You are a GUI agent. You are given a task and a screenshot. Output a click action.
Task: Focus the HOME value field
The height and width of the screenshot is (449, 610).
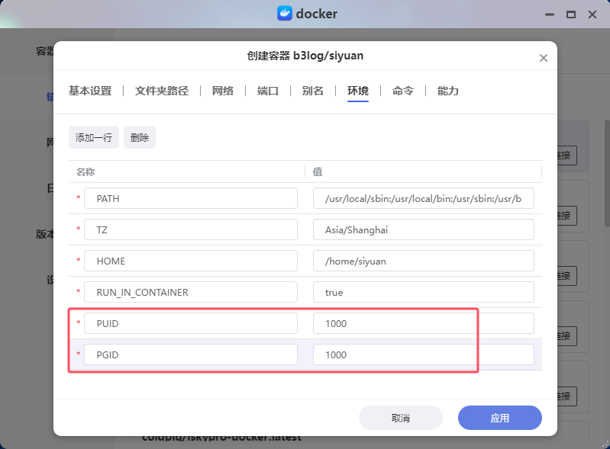click(x=423, y=261)
